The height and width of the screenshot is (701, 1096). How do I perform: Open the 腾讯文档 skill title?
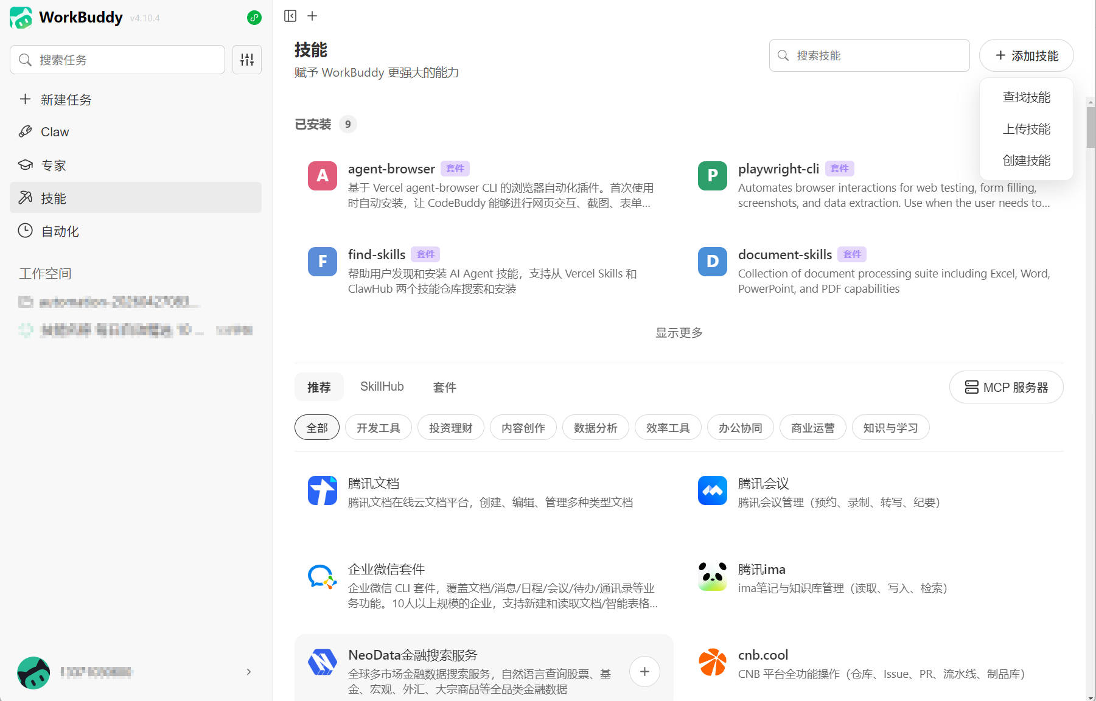tap(374, 484)
